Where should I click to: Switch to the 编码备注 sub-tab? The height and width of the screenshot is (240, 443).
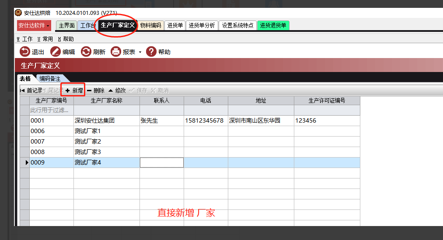[x=50, y=79]
